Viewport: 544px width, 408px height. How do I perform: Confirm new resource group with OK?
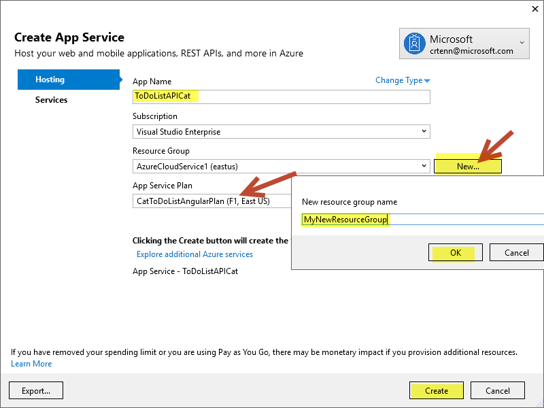tap(456, 253)
